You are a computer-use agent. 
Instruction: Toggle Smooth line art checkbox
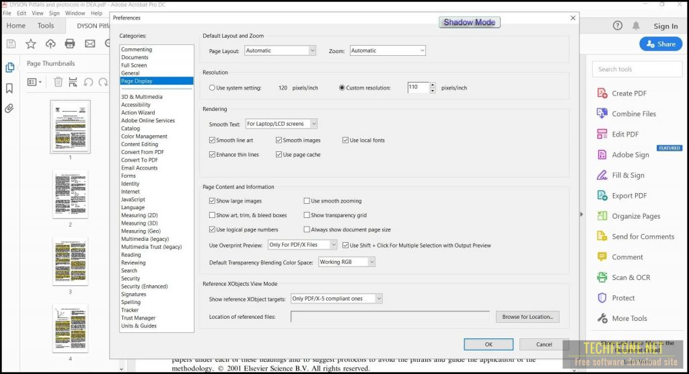[x=212, y=140]
